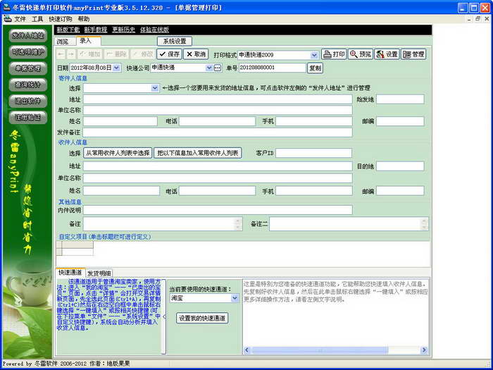Open 发件人地址 in the green sidebar
The image size is (493, 370).
tap(28, 35)
